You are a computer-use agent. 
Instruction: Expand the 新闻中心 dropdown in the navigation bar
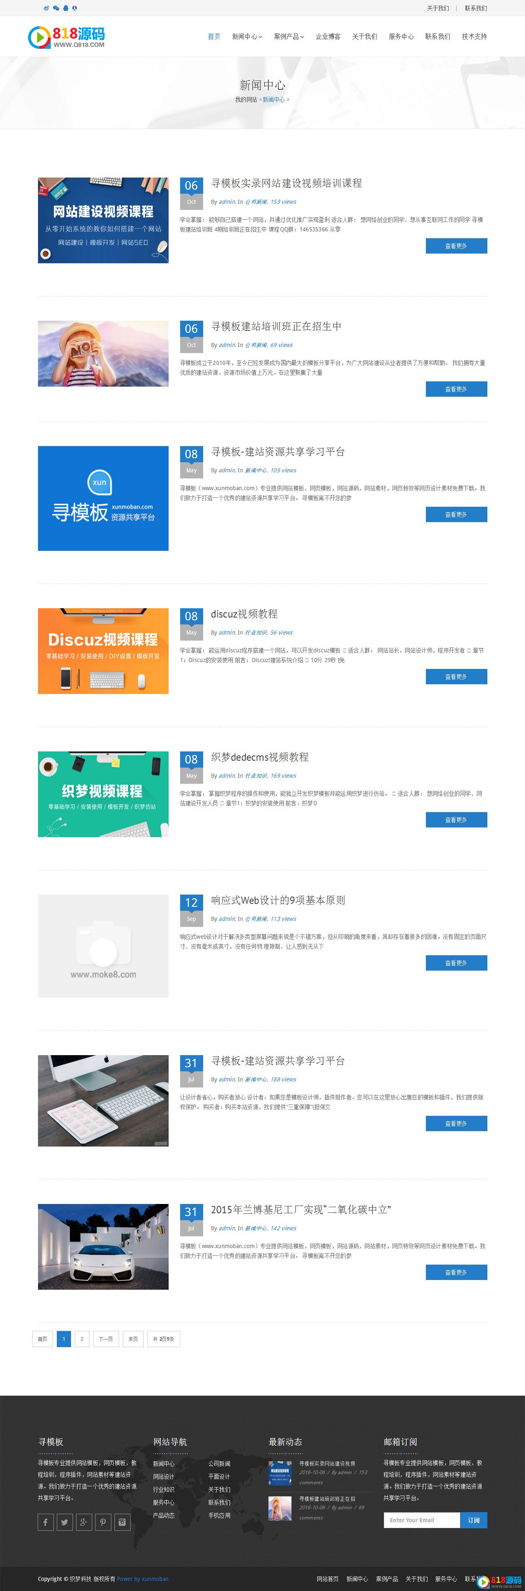247,36
